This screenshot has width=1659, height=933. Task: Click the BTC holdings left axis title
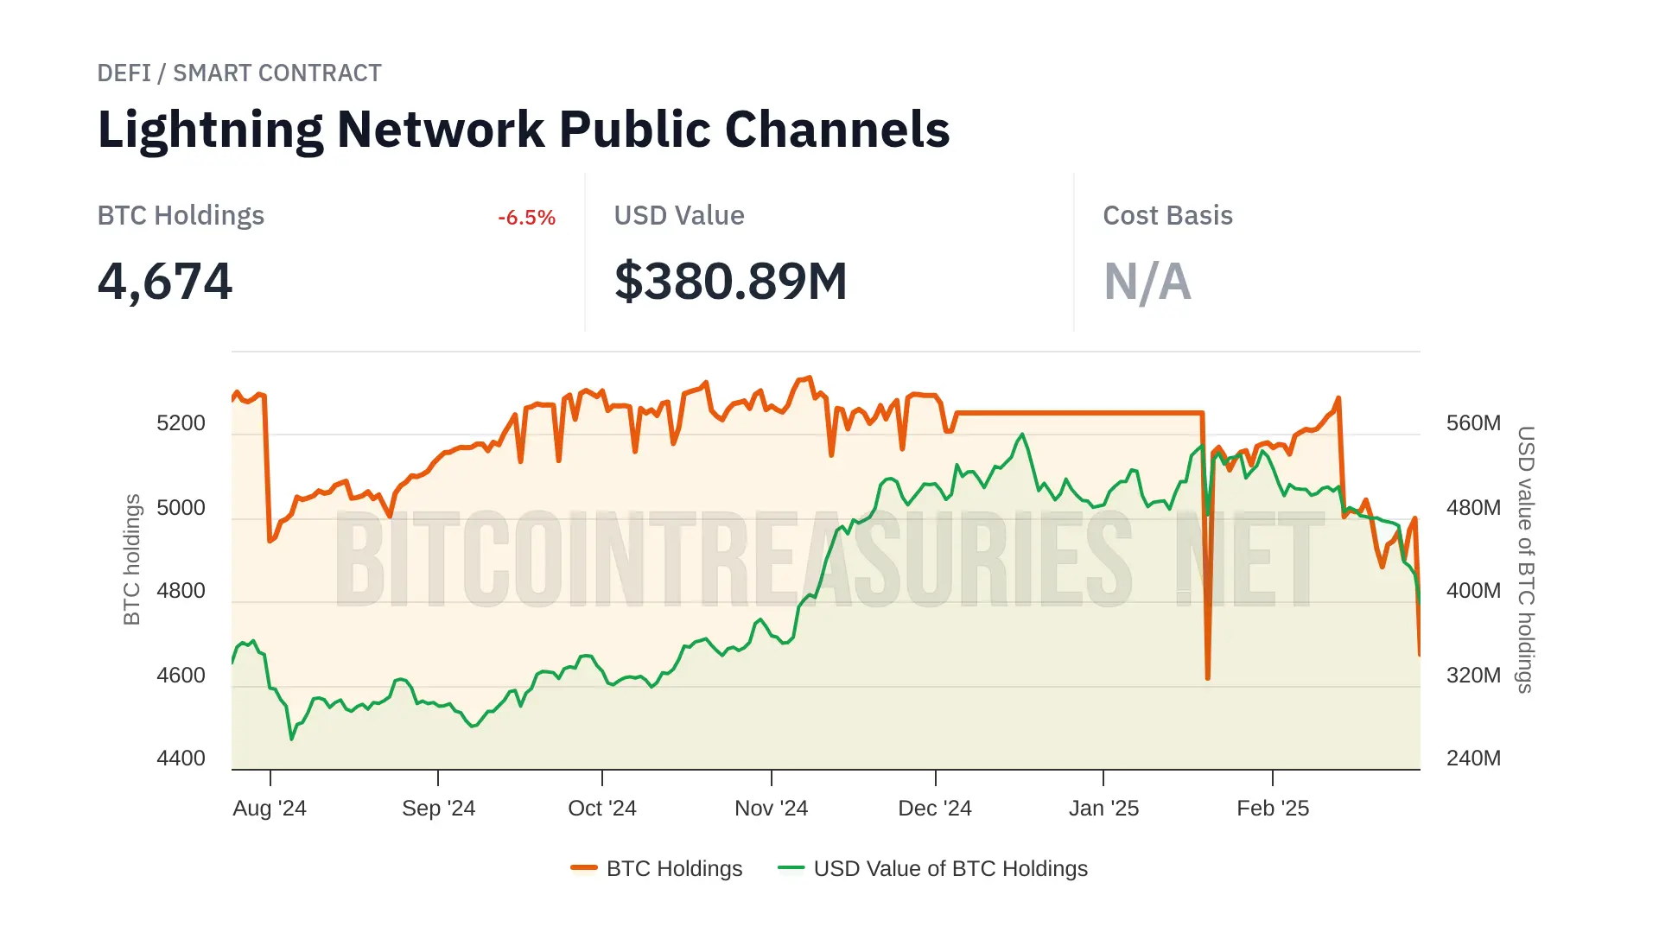(x=131, y=559)
